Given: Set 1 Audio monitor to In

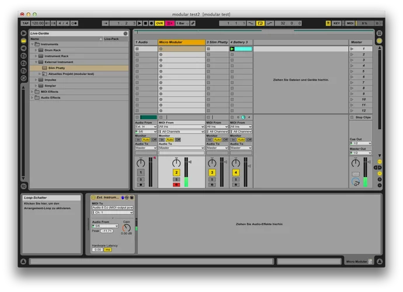Looking at the screenshot, I should coord(138,140).
